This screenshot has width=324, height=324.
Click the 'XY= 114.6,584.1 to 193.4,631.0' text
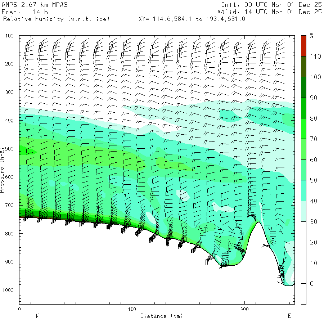tap(192, 19)
